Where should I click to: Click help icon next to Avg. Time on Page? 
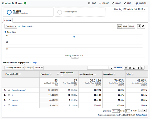[x=95, y=74]
